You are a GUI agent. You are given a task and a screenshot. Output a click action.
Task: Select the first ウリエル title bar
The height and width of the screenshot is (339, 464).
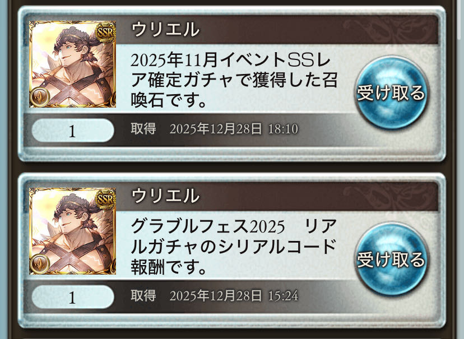click(x=277, y=29)
